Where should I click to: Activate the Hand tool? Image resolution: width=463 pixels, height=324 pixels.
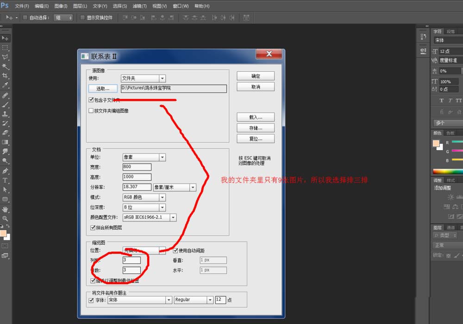click(5, 209)
